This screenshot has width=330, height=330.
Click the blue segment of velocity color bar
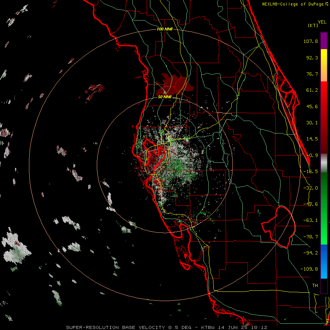324,261
